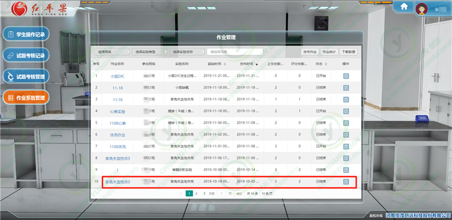
Task: Expand the 选择实验类型 dropdown
Action: pos(150,52)
